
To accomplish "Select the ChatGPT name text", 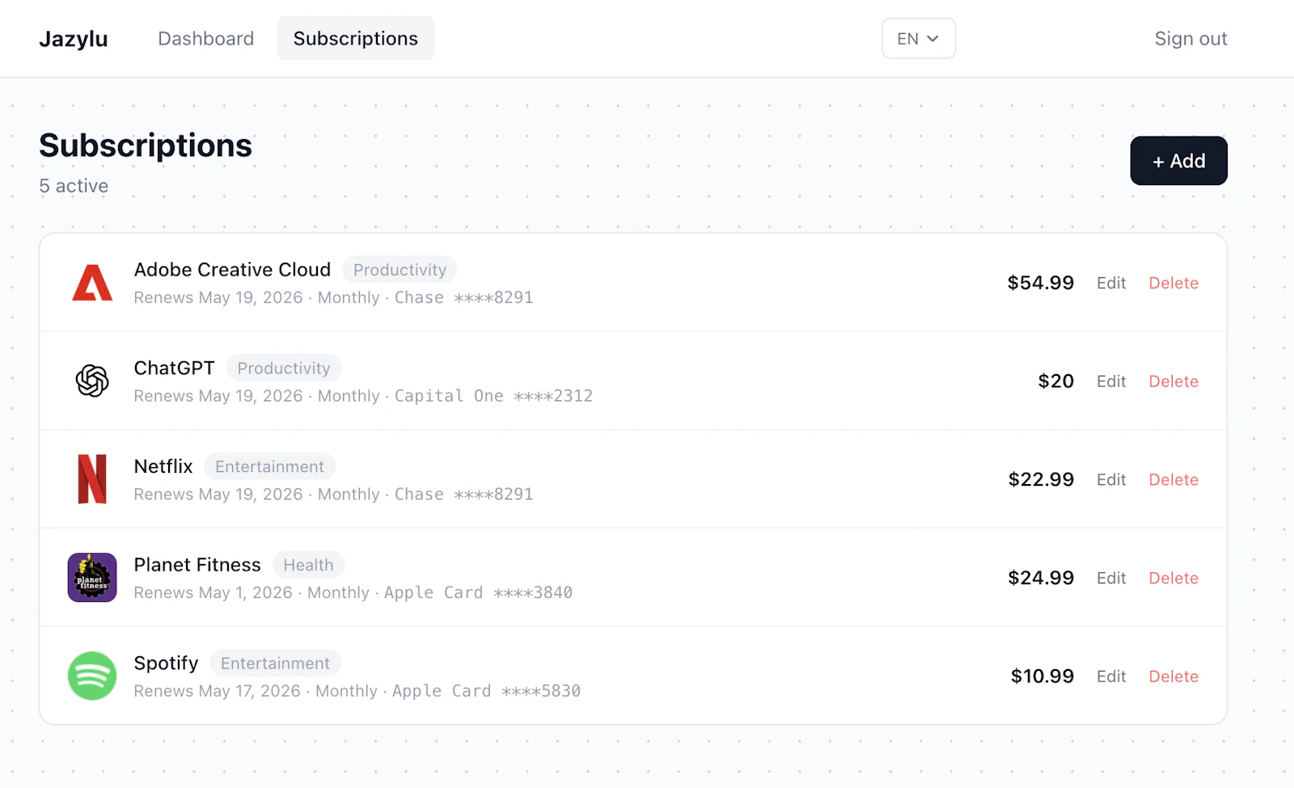I will pos(174,369).
